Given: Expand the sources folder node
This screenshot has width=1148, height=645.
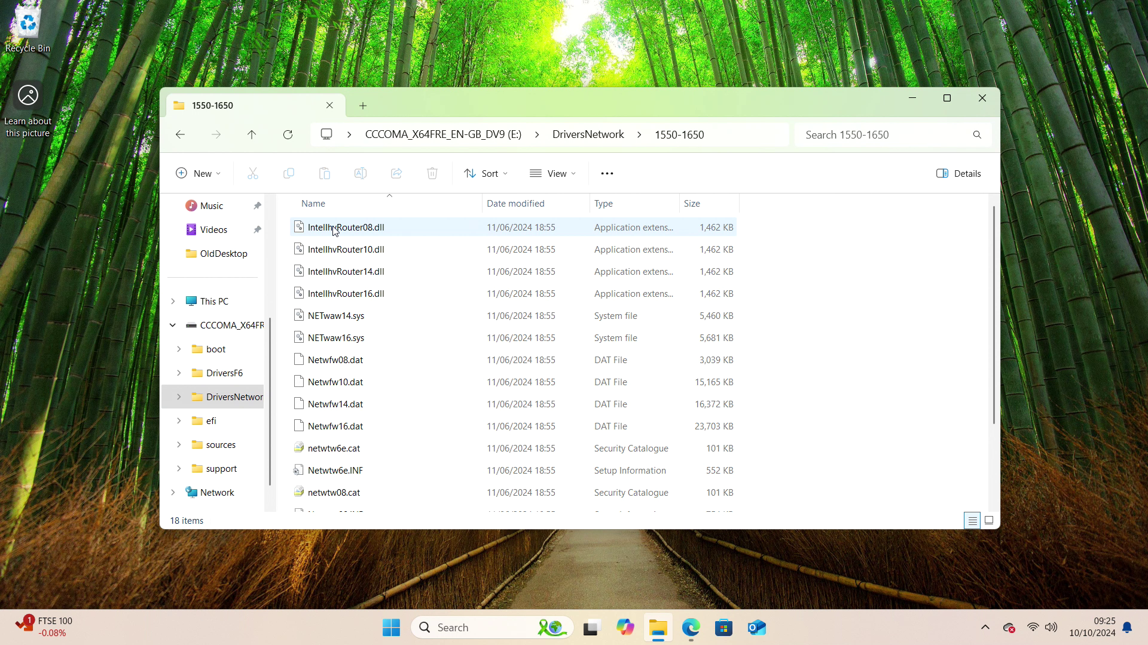Looking at the screenshot, I should point(179,444).
